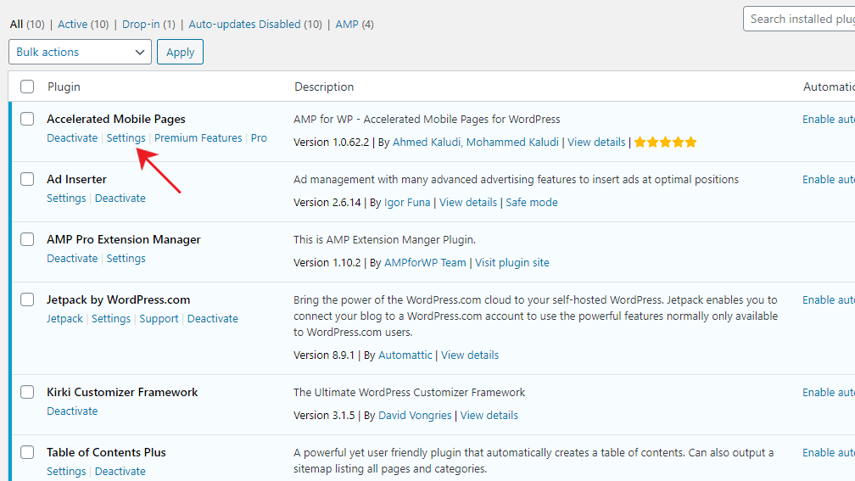
Task: Open Ahmed Kaludi, Mohammed Kaludi author link
Action: pyautogui.click(x=476, y=143)
